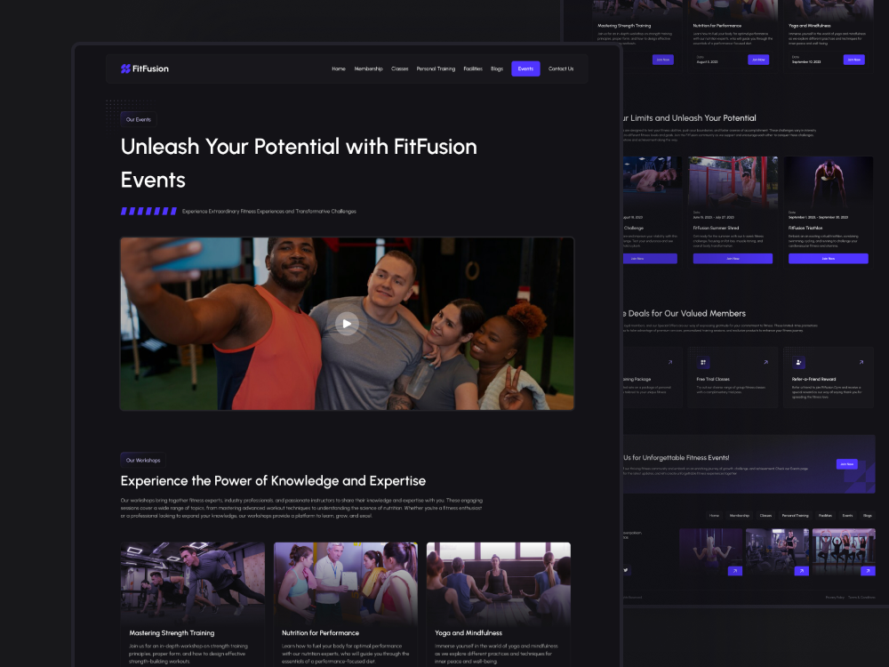Click Contact Us in the navigation
The width and height of the screenshot is (889, 667).
[561, 68]
